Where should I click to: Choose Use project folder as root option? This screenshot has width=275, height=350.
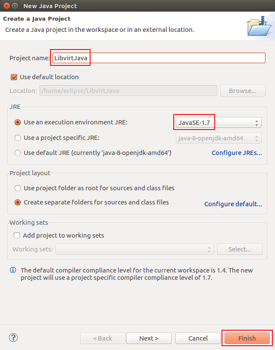click(x=18, y=188)
